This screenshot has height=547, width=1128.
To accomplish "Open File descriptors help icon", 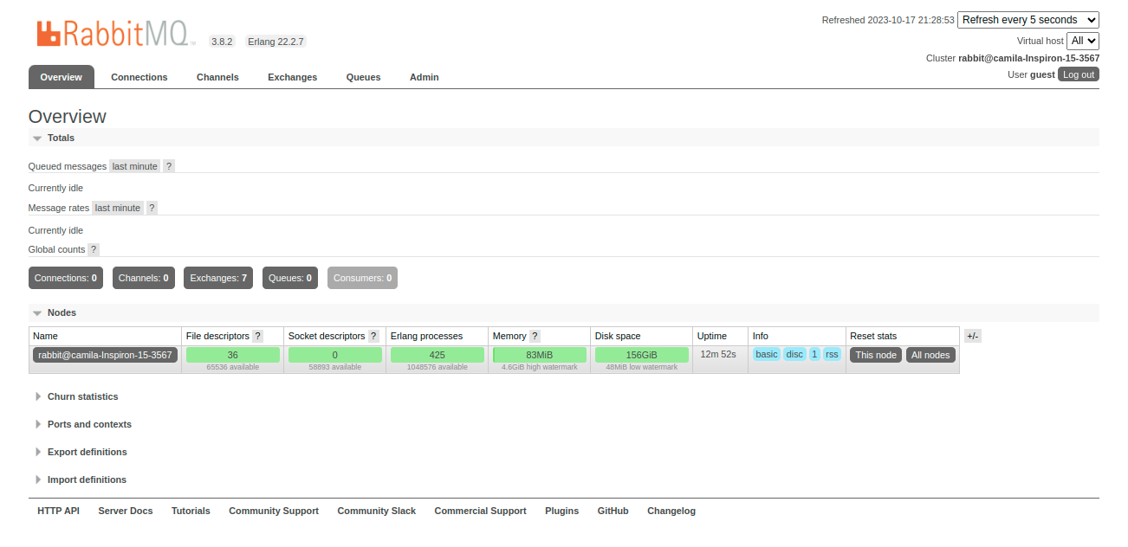I will 257,336.
